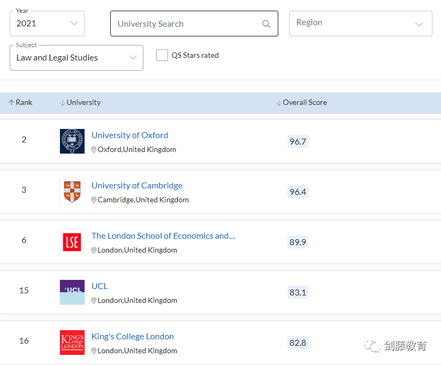
Task: Click rank number 16 in King's College row
Action: tap(24, 340)
